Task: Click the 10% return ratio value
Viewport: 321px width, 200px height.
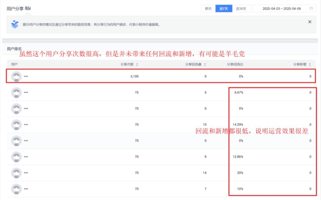Action: tap(240, 189)
